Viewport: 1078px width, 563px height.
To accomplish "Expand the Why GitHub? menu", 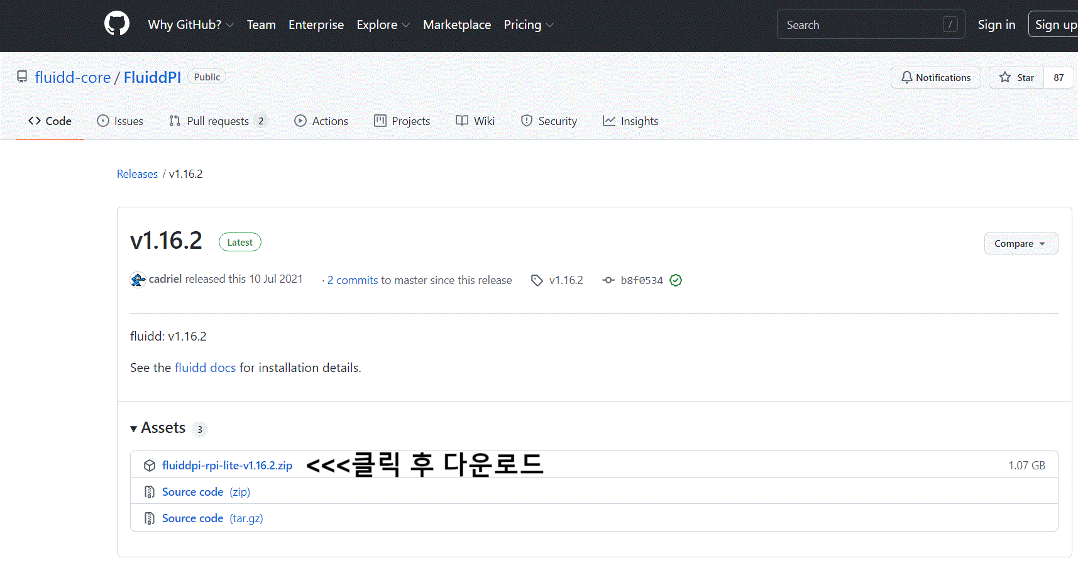I will (x=191, y=25).
